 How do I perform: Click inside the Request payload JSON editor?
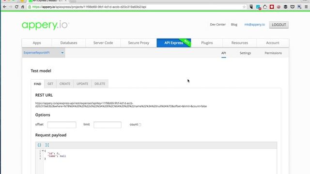coord(156,161)
